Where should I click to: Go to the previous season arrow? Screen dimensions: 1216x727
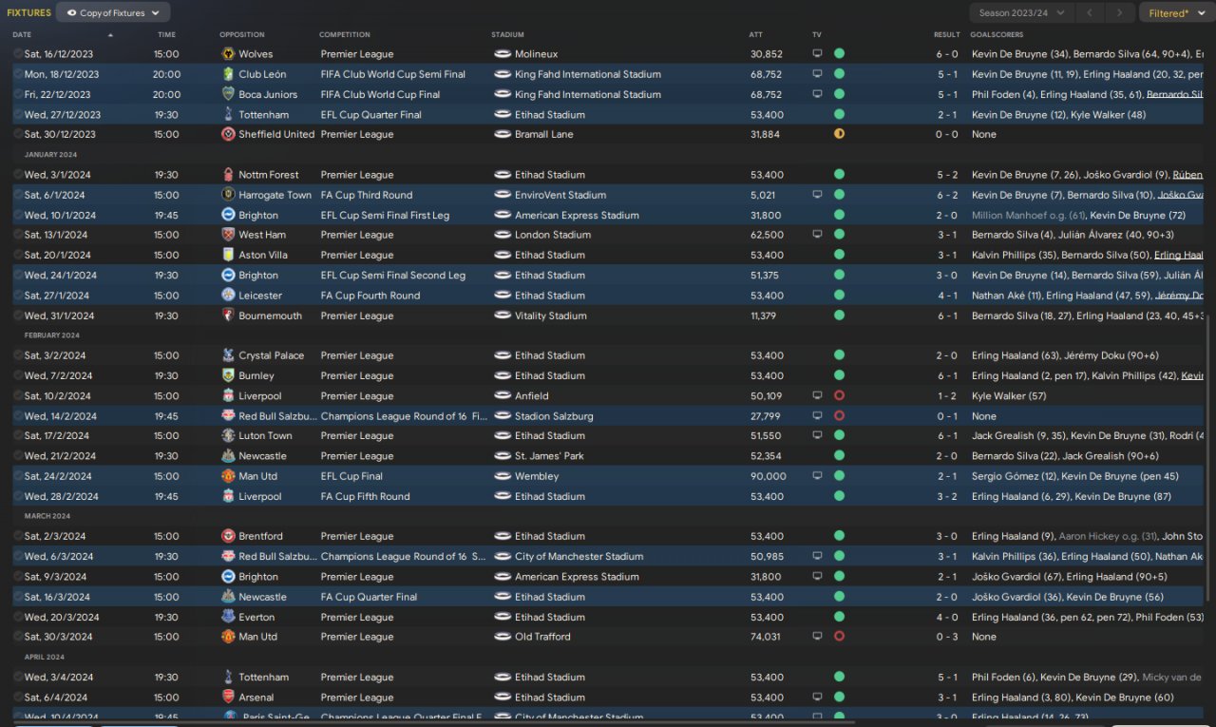tap(1090, 12)
